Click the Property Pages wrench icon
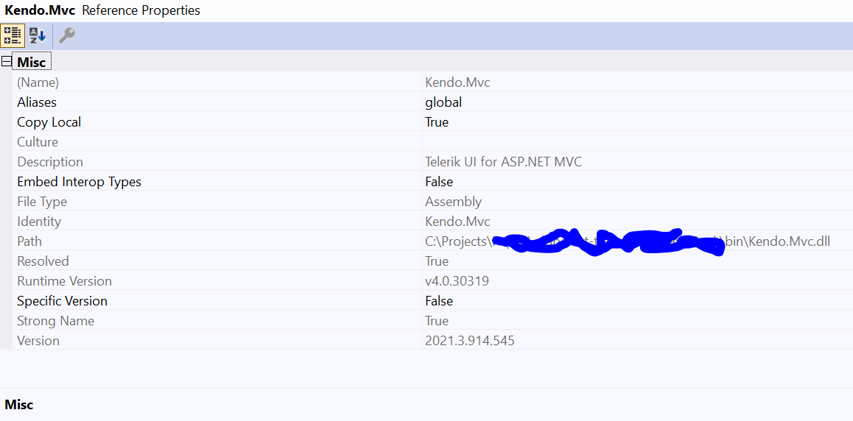 pyautogui.click(x=67, y=35)
